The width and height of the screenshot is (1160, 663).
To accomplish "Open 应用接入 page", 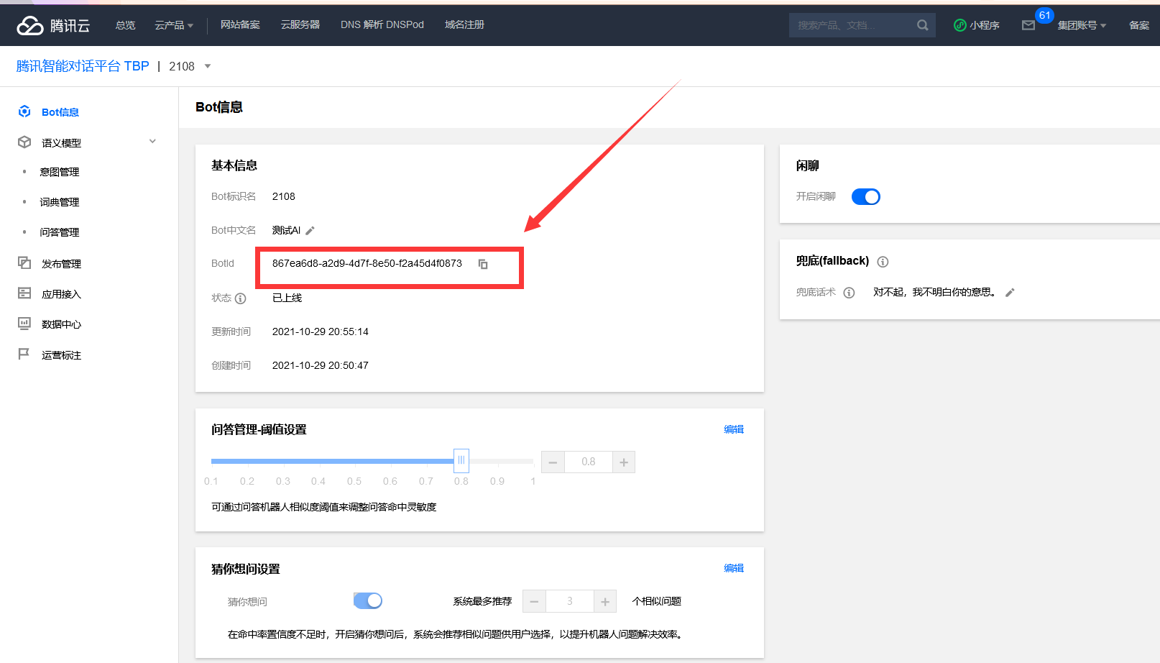I will (61, 294).
